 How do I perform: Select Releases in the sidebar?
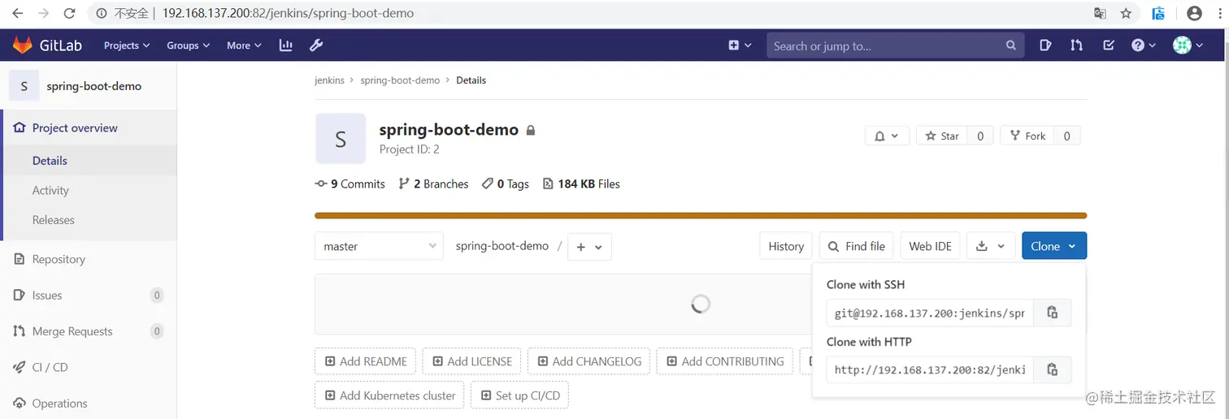coord(53,220)
